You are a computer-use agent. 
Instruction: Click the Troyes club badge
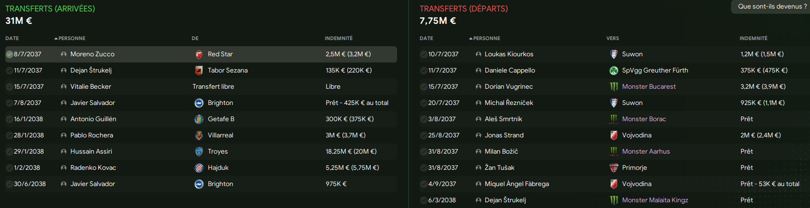pyautogui.click(x=199, y=152)
